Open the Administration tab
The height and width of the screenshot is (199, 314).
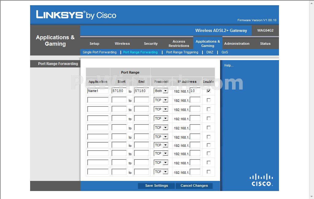coord(237,44)
